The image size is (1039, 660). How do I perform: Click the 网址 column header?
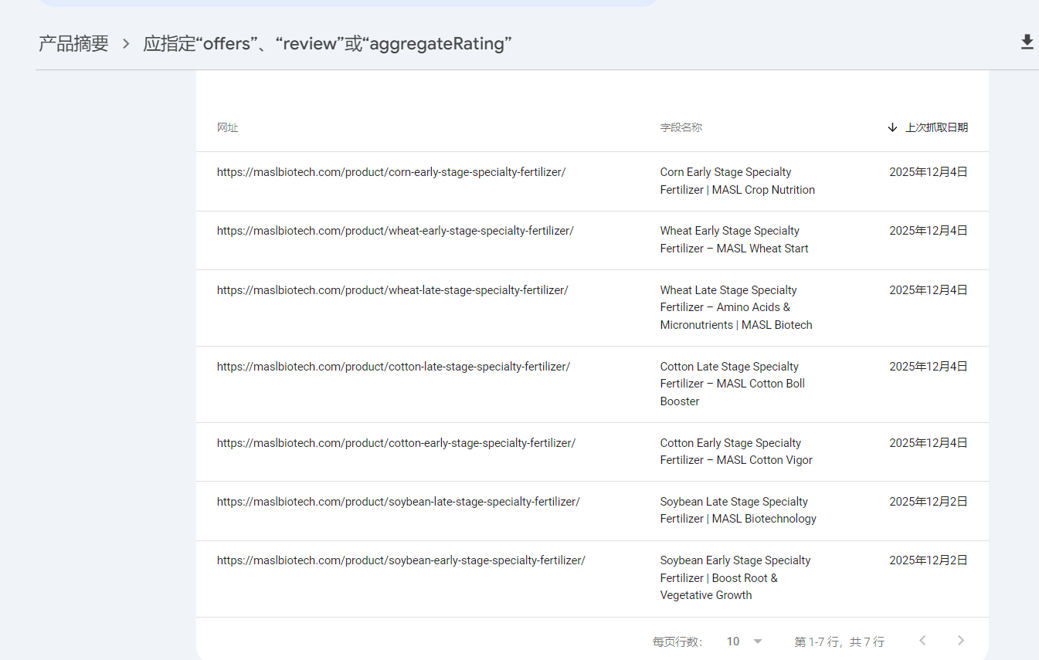point(227,127)
